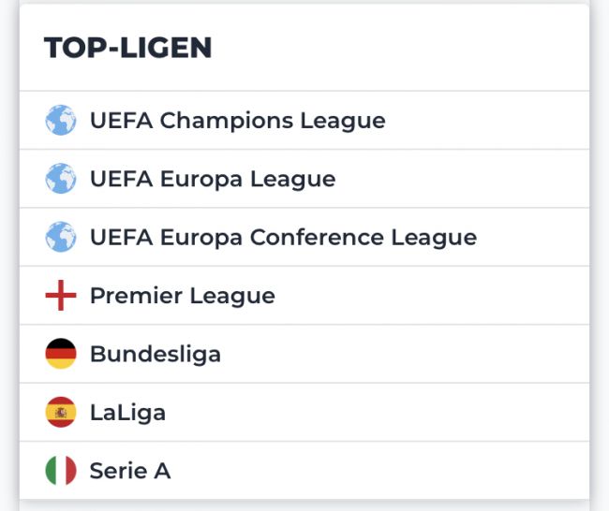Click the TOP-LIGEN section heading
Image resolution: width=609 pixels, height=511 pixels.
pos(127,48)
